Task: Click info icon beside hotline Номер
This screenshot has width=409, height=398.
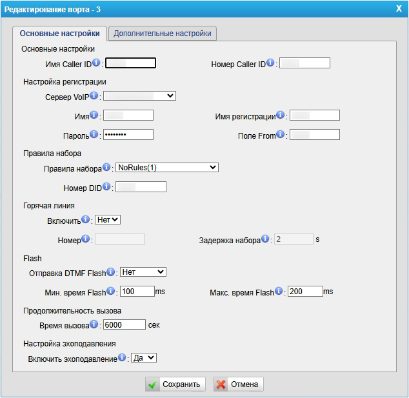Action: coord(86,239)
